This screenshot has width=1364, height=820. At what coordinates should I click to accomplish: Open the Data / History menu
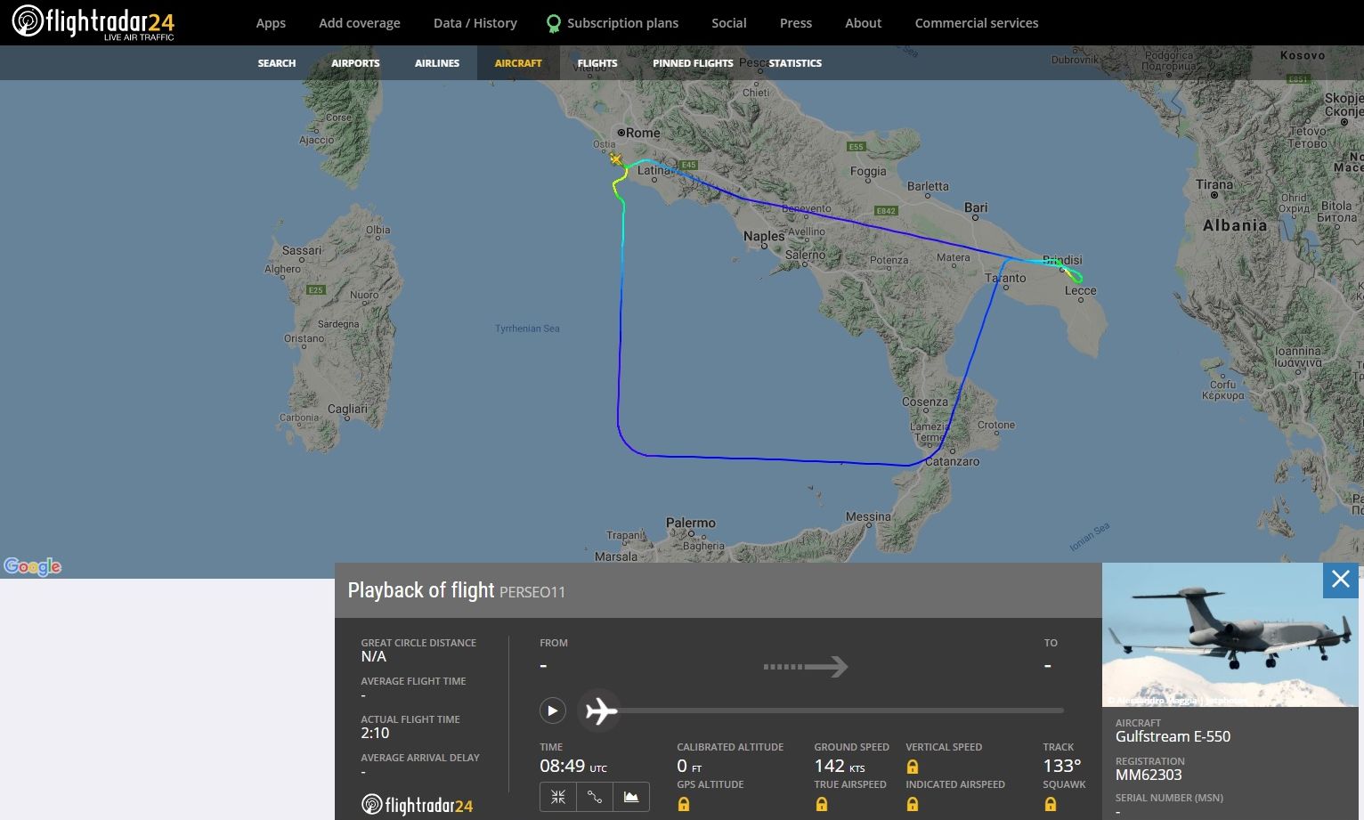click(x=475, y=23)
